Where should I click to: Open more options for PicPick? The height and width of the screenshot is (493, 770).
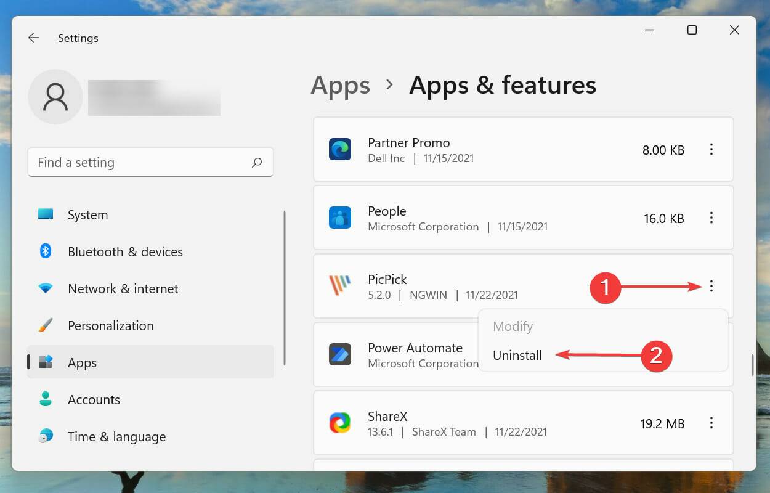pyautogui.click(x=711, y=286)
